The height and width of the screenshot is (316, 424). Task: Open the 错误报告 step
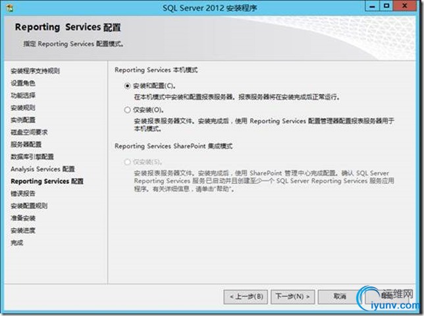(x=23, y=194)
